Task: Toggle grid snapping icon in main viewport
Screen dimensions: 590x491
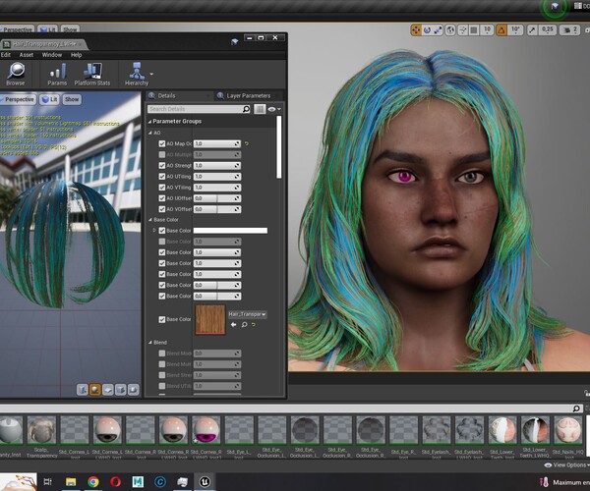Action: coord(474,29)
